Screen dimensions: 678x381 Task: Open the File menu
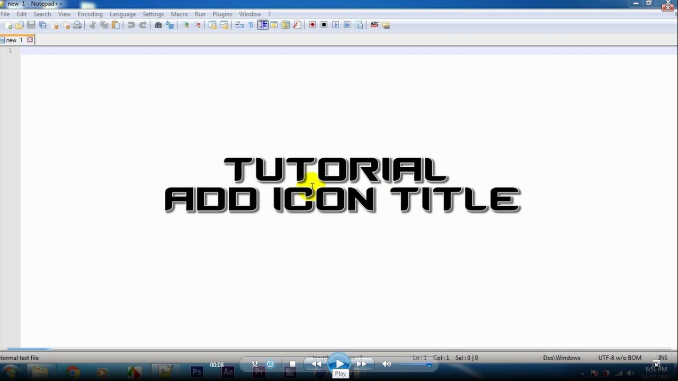pyautogui.click(x=5, y=14)
